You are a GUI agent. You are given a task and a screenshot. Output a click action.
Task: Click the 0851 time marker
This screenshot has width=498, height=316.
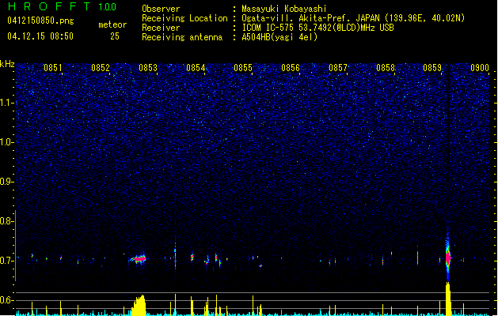pos(53,68)
